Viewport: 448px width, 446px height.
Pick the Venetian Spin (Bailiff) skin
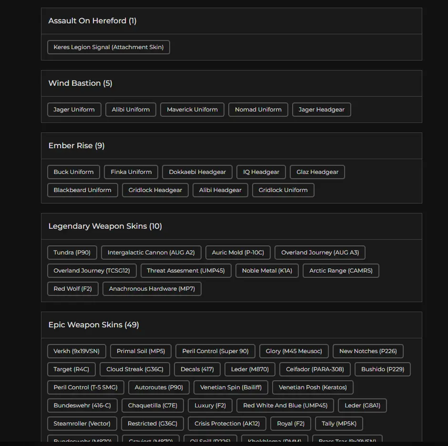231,387
